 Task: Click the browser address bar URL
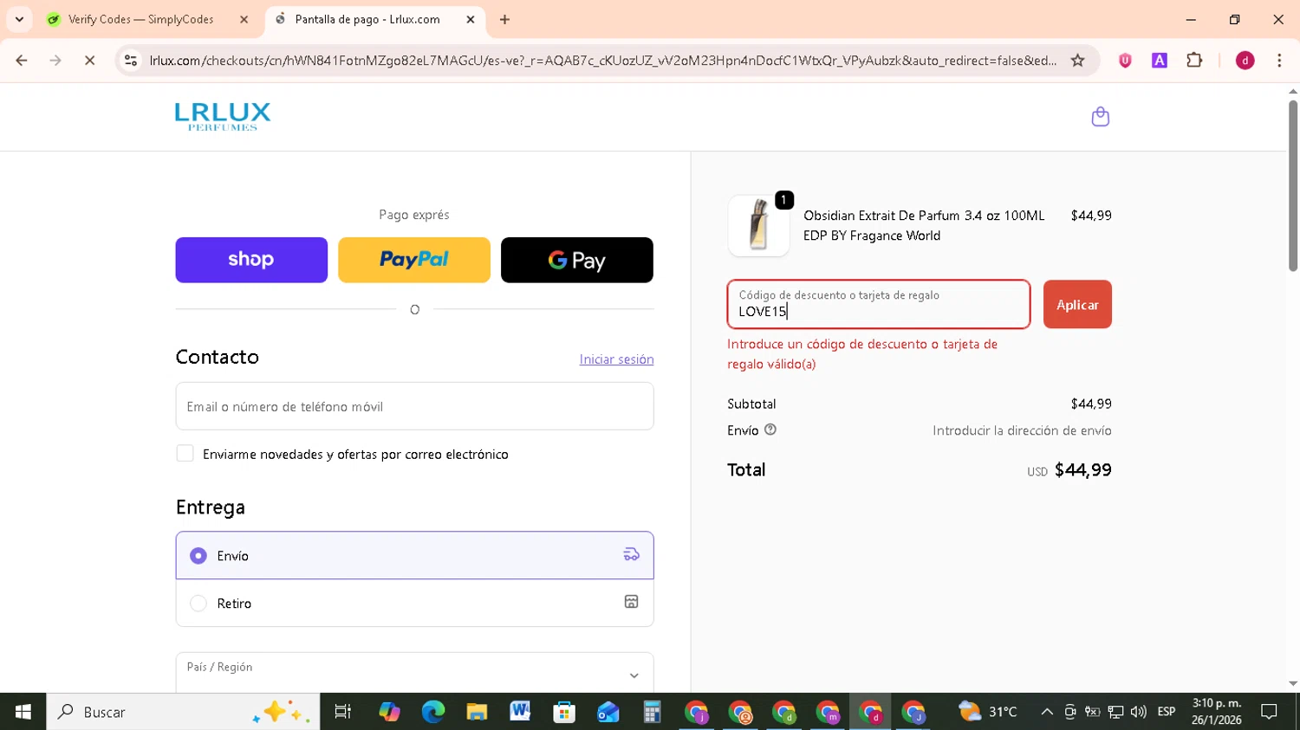click(603, 61)
